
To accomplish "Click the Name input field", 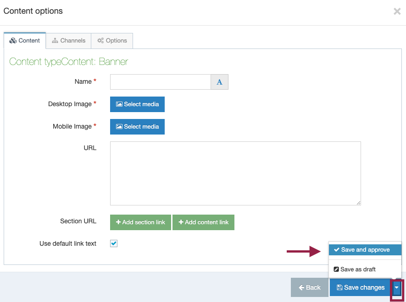I will coord(160,82).
